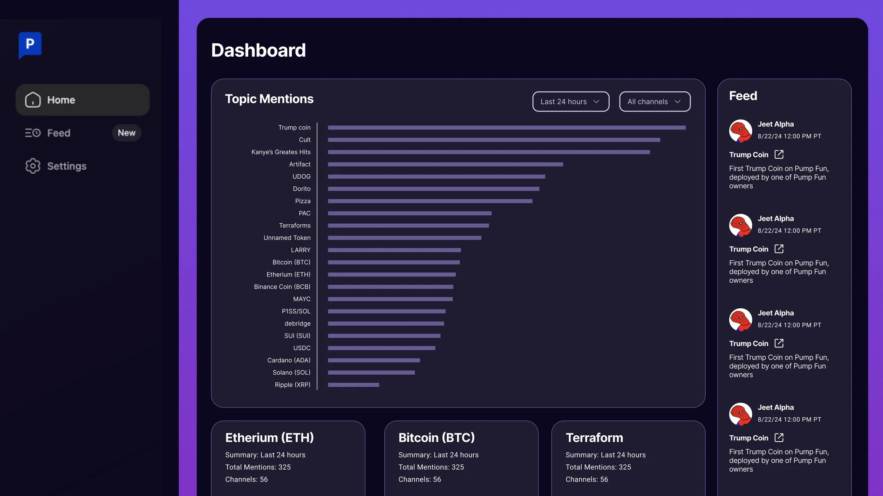Open external link icon on first Trump Coin post

(x=778, y=155)
